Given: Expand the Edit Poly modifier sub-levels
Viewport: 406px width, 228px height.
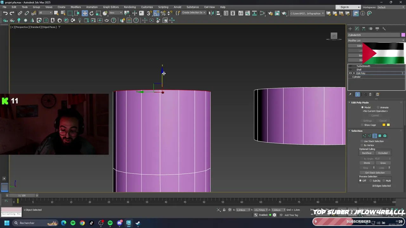Looking at the screenshot, I should pyautogui.click(x=354, y=73).
